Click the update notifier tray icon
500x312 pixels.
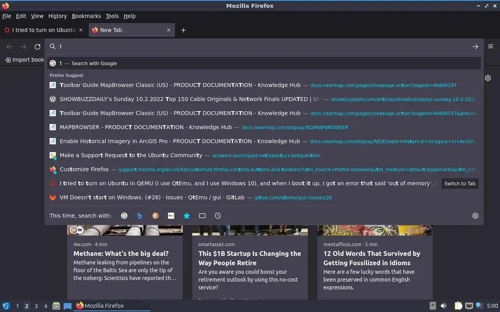479,306
